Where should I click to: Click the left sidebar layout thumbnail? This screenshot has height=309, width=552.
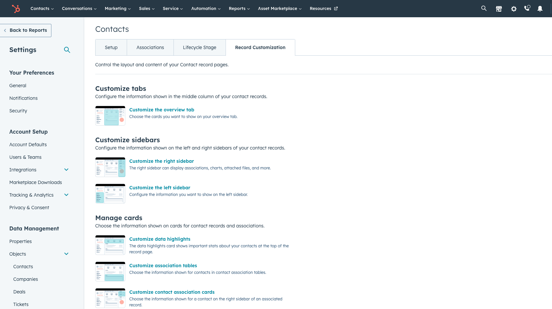click(110, 194)
